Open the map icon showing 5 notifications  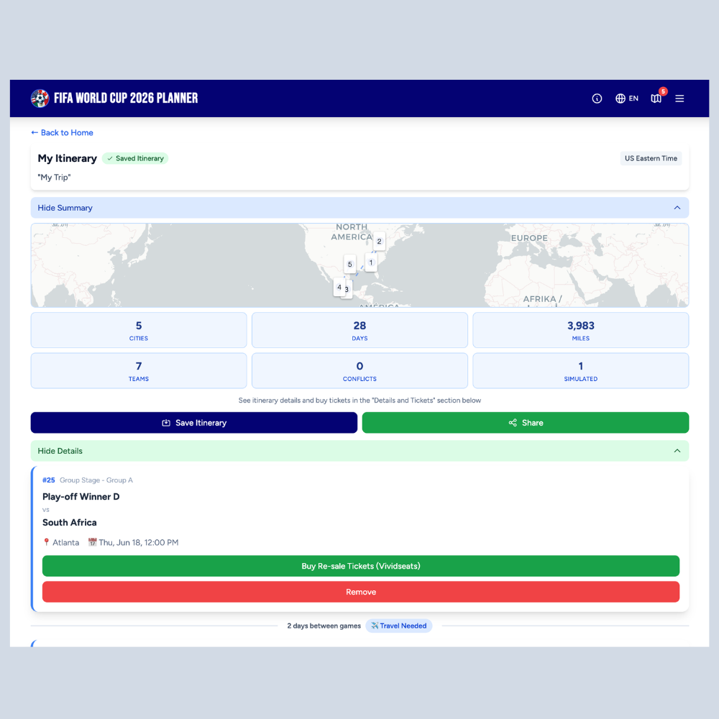[x=656, y=99]
